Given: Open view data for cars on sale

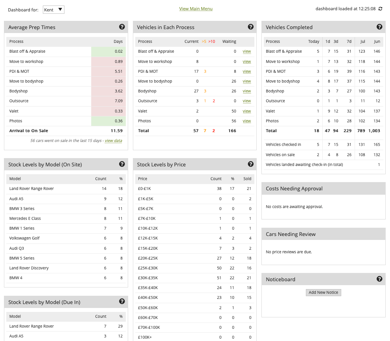Looking at the screenshot, I should coord(114,140).
